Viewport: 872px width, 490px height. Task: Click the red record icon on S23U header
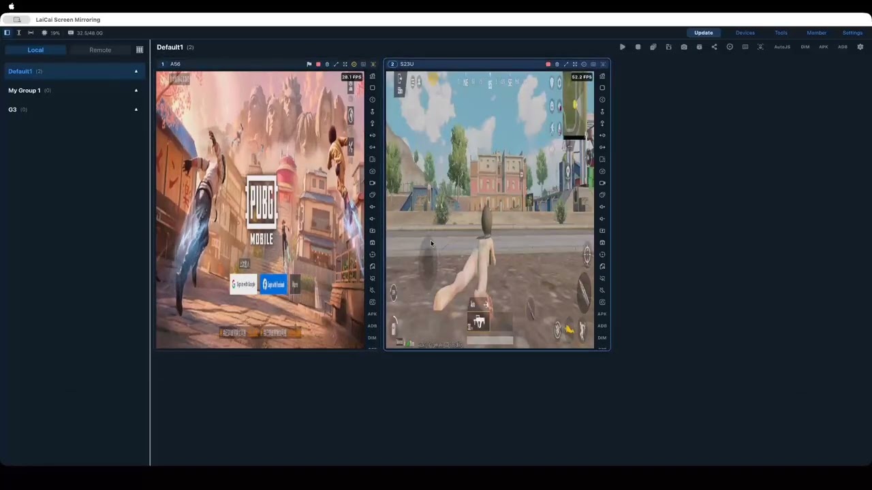point(548,64)
